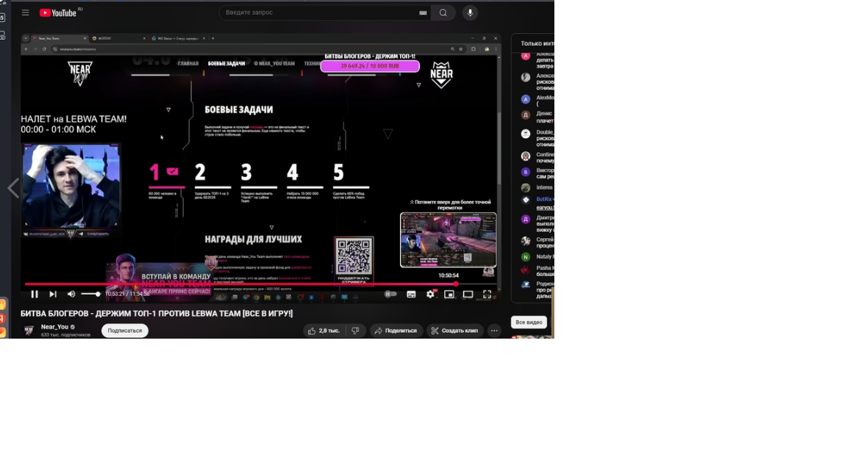This screenshot has width=847, height=476.
Task: Click the 'Near_You Team' browser tab in the video
Action: point(59,38)
